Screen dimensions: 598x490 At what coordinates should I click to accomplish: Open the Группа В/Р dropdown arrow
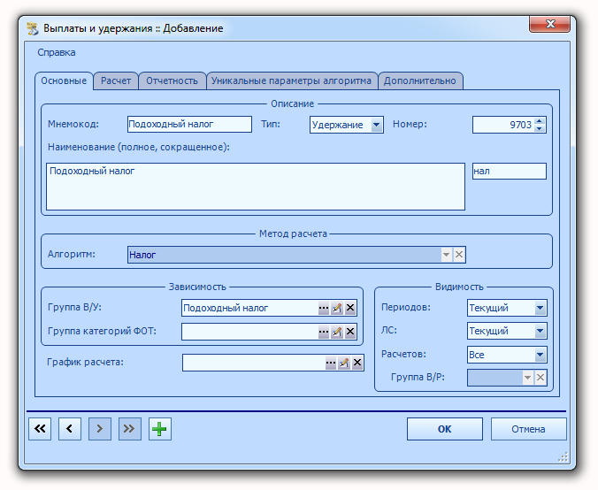527,378
